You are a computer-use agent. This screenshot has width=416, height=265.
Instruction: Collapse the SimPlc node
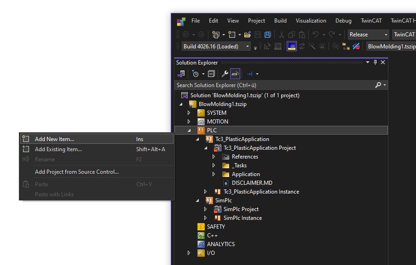click(x=197, y=200)
